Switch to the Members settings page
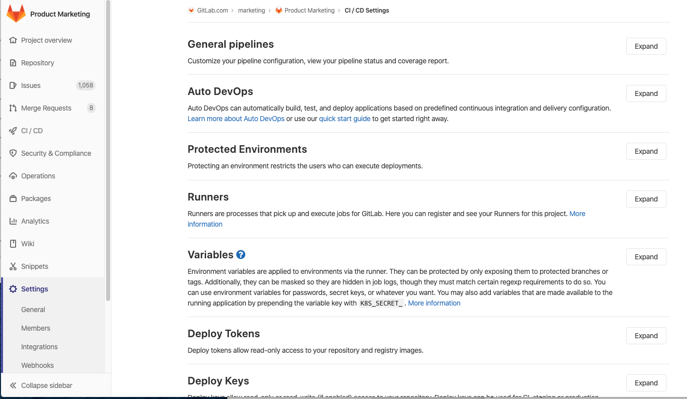Image resolution: width=687 pixels, height=399 pixels. [x=36, y=328]
